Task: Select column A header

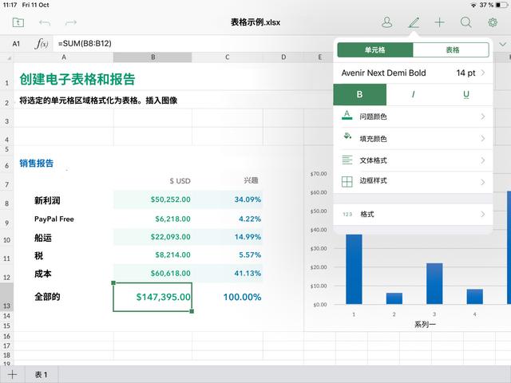Action: pyautogui.click(x=64, y=57)
